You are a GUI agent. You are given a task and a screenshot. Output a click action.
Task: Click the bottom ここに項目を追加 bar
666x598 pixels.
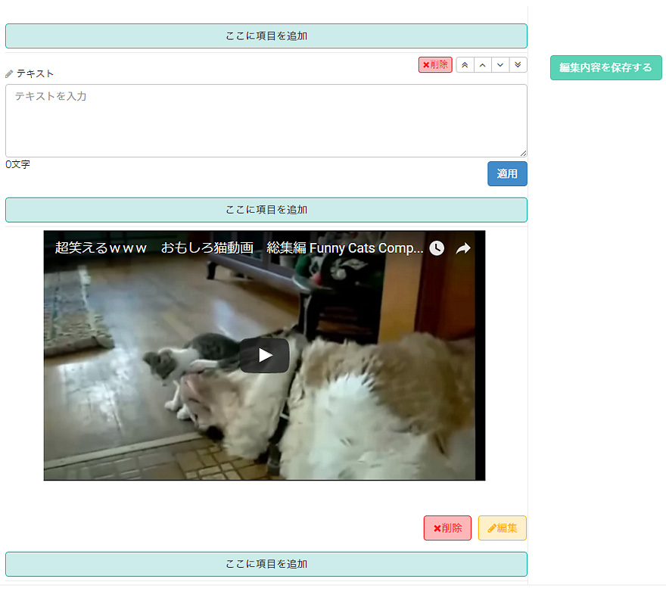266,564
